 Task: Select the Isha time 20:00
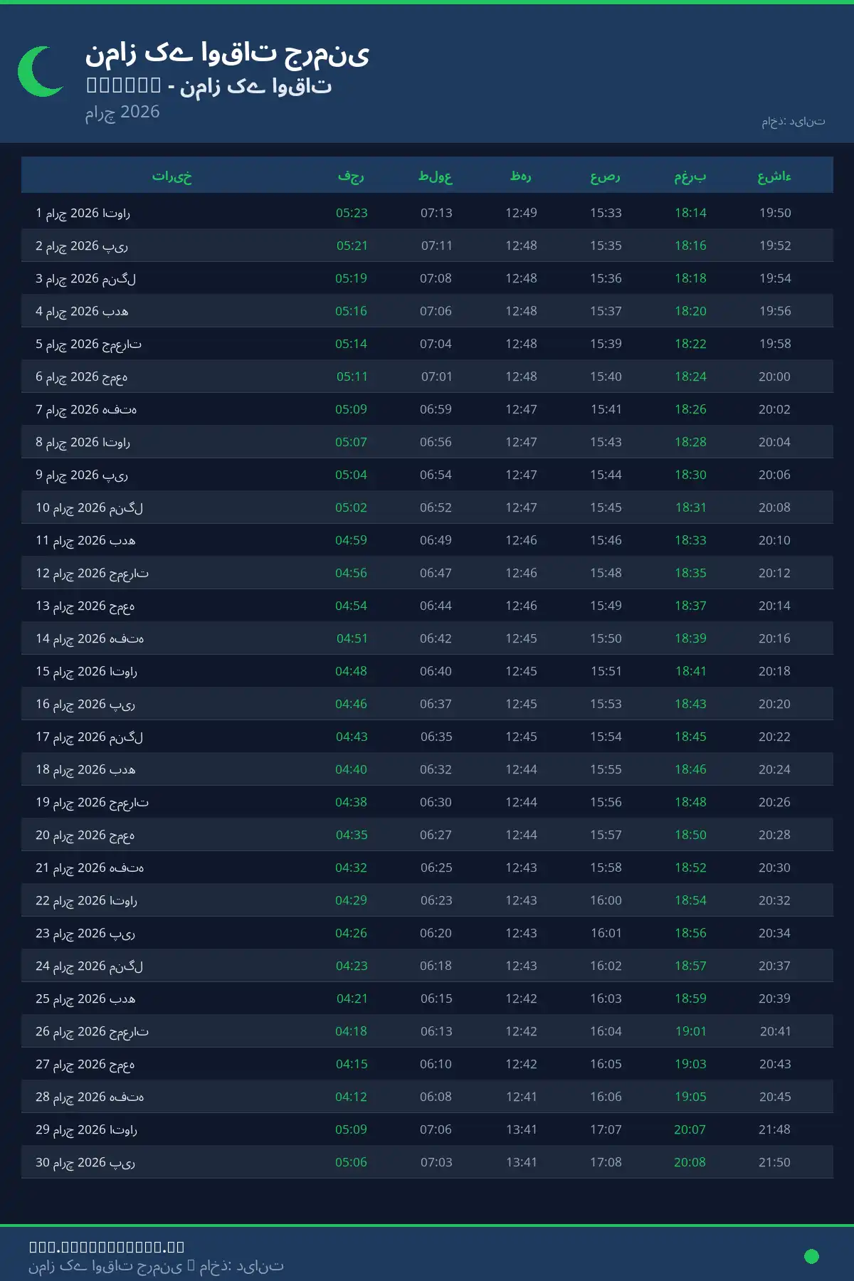(x=774, y=376)
